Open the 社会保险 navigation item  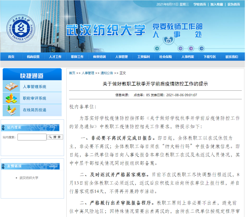(165, 57)
